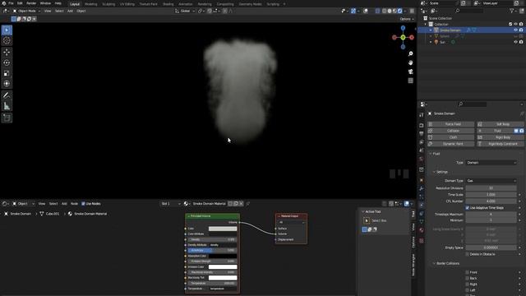This screenshot has width=526, height=296.
Task: Open the Slot 1 dropdown in node editor
Action: tap(170, 204)
